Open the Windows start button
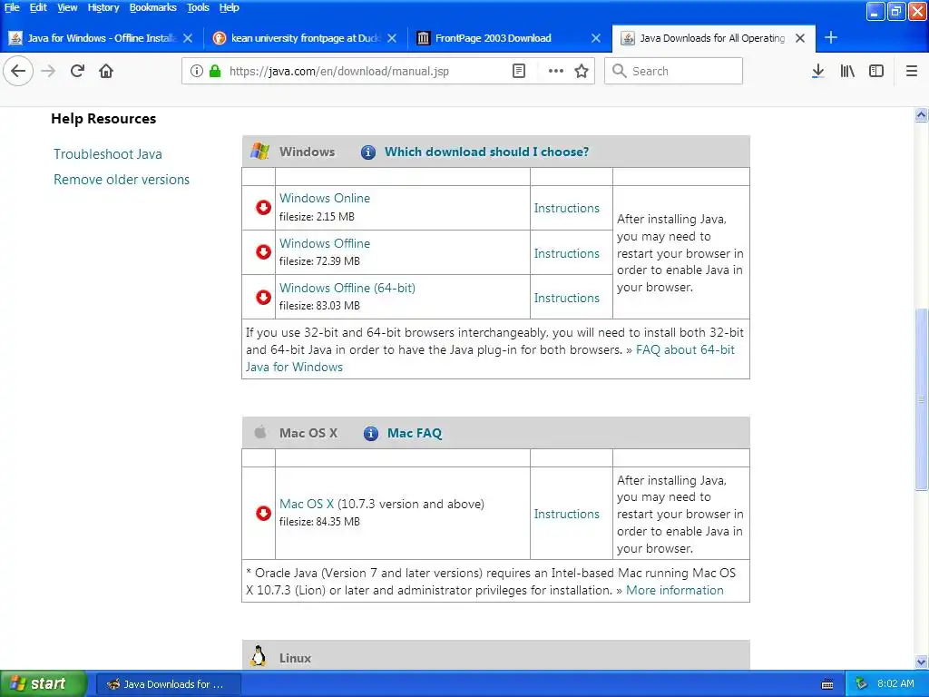The image size is (929, 697). pos(44,684)
